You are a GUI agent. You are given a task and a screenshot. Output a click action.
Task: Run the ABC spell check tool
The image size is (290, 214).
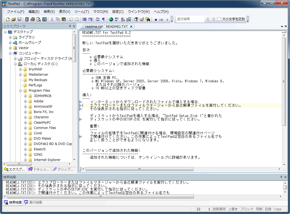point(117,19)
